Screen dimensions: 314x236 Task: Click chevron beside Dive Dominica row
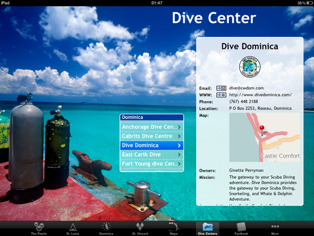point(179,145)
